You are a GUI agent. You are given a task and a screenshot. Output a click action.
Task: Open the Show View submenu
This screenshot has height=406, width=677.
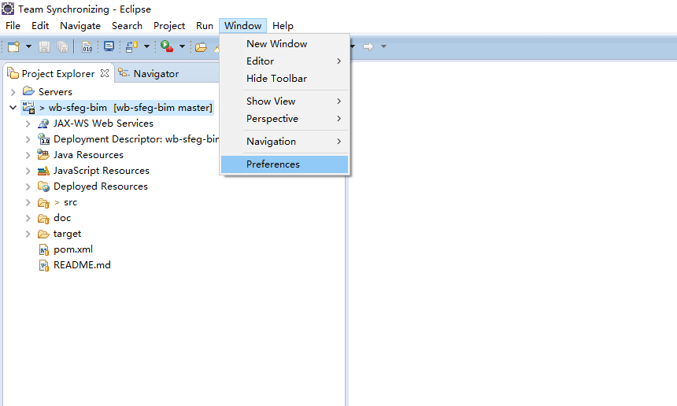click(x=284, y=101)
